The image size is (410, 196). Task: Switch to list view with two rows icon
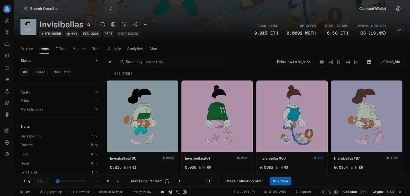tap(348, 62)
